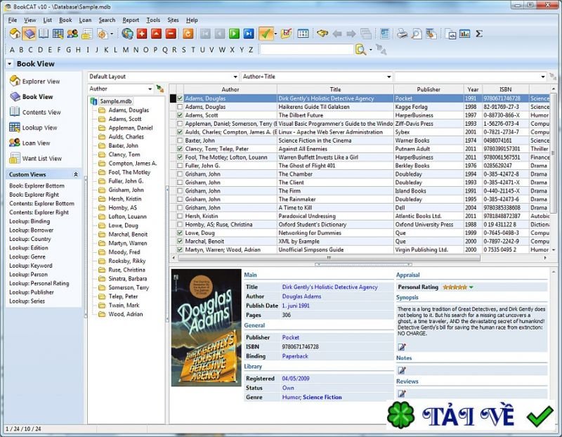Click the globe web download icon
The height and width of the screenshot is (437, 562).
click(127, 33)
